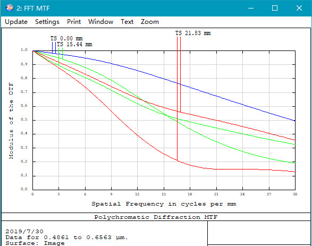This screenshot has height=246, width=312.
Task: Click the window title text FFT MTF
Action: [x=33, y=8]
